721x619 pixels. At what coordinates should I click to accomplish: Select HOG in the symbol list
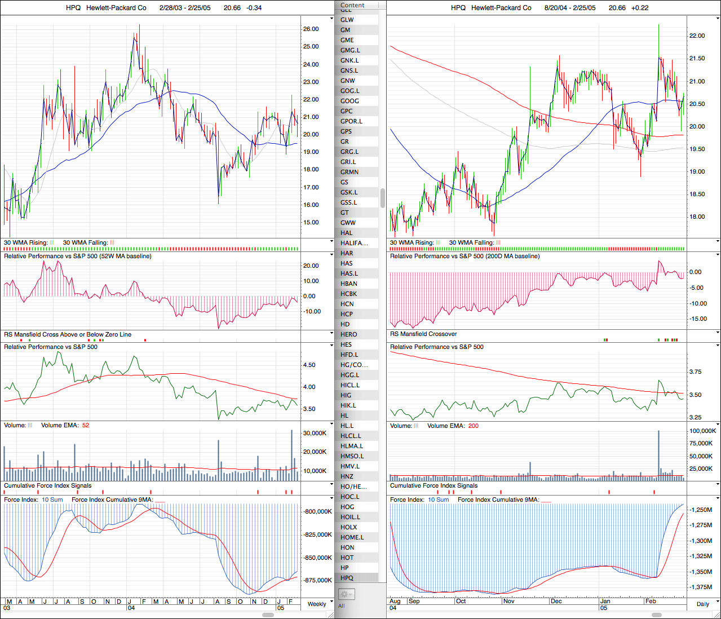pyautogui.click(x=347, y=507)
